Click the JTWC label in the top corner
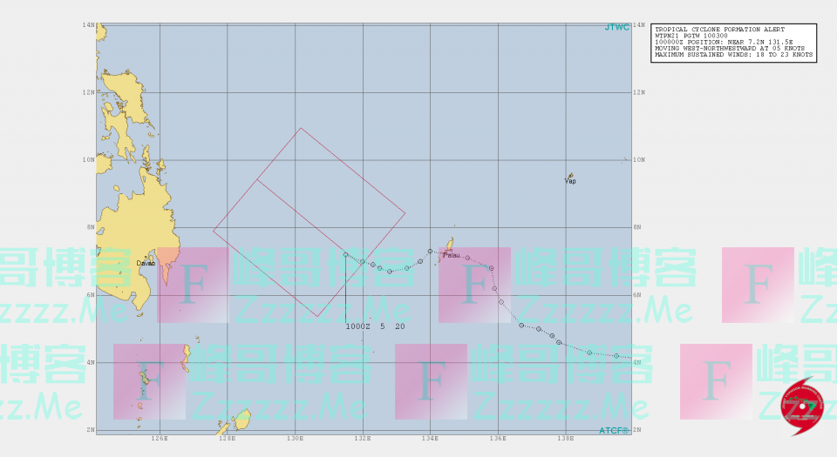This screenshot has height=457, width=837. tap(616, 28)
